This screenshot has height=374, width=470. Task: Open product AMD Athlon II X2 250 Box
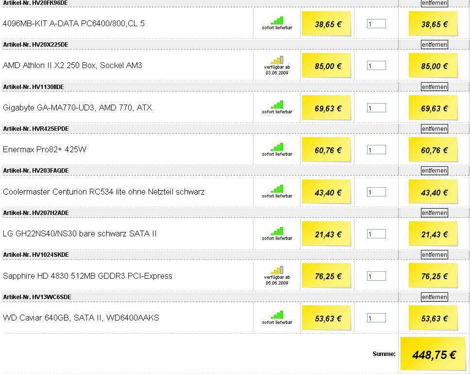tap(72, 66)
